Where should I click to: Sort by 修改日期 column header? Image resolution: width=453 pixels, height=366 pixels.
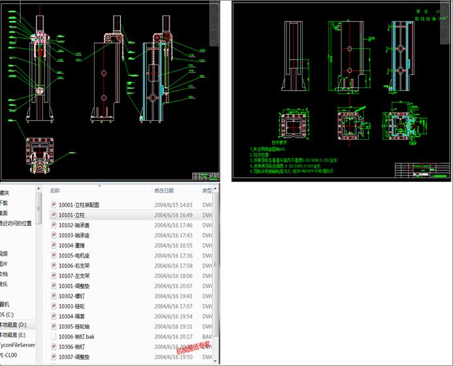point(164,191)
